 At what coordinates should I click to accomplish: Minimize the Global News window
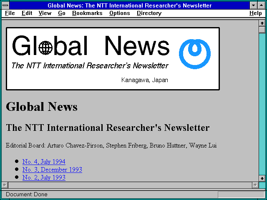[x=253, y=5]
